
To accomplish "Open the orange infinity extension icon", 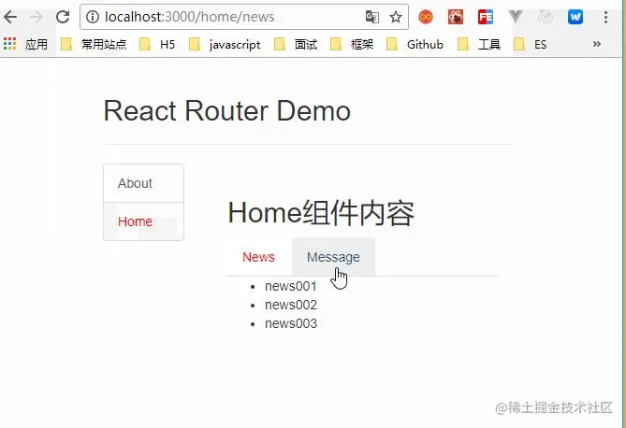I will (426, 17).
